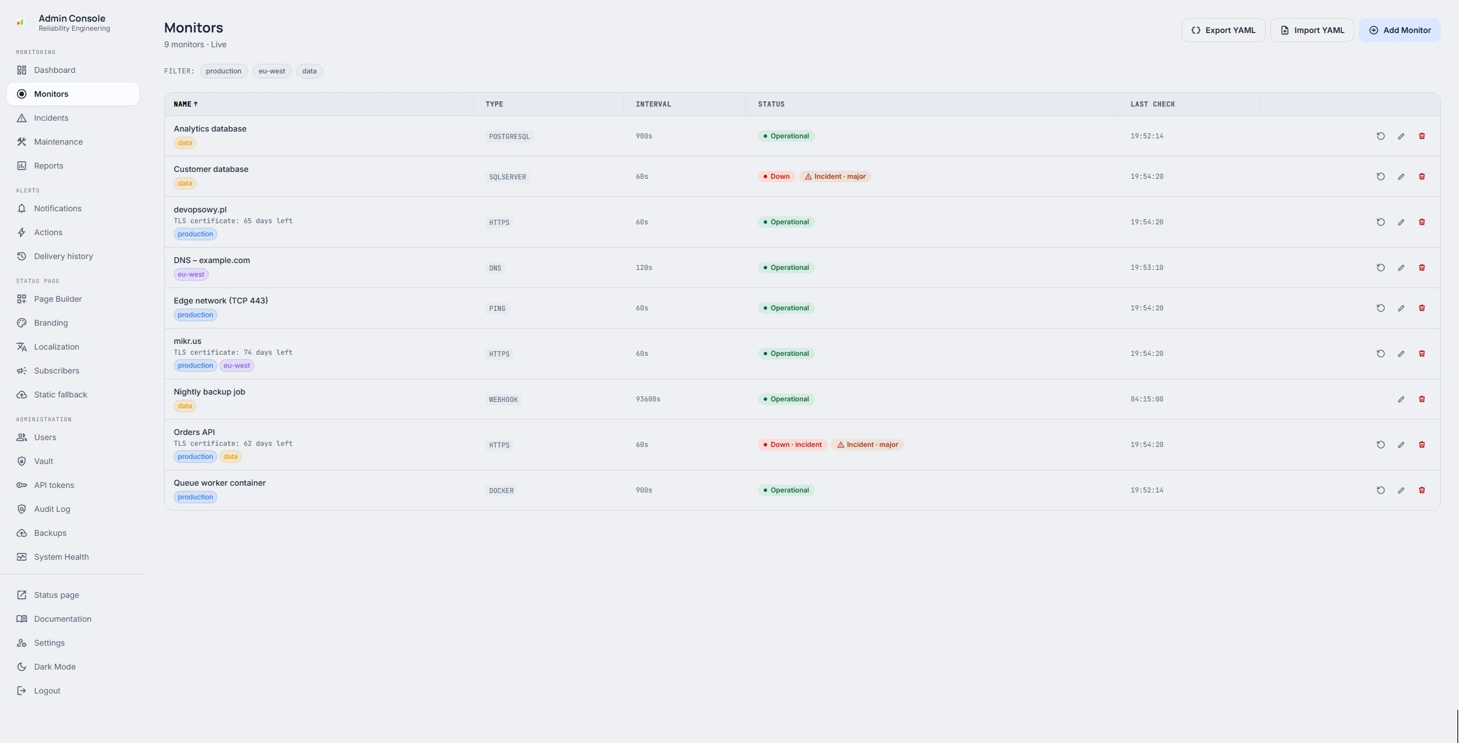Open Documentation from sidebar
Viewport: 1459px width, 743px height.
73,619
